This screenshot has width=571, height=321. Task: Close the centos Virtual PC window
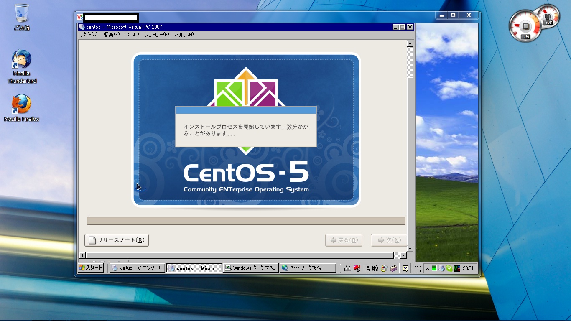[410, 27]
